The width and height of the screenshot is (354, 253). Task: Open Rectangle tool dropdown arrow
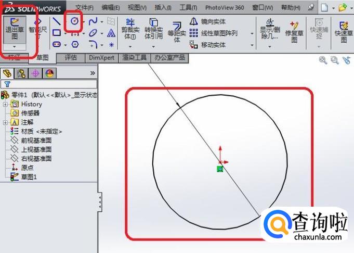pyautogui.click(x=65, y=34)
